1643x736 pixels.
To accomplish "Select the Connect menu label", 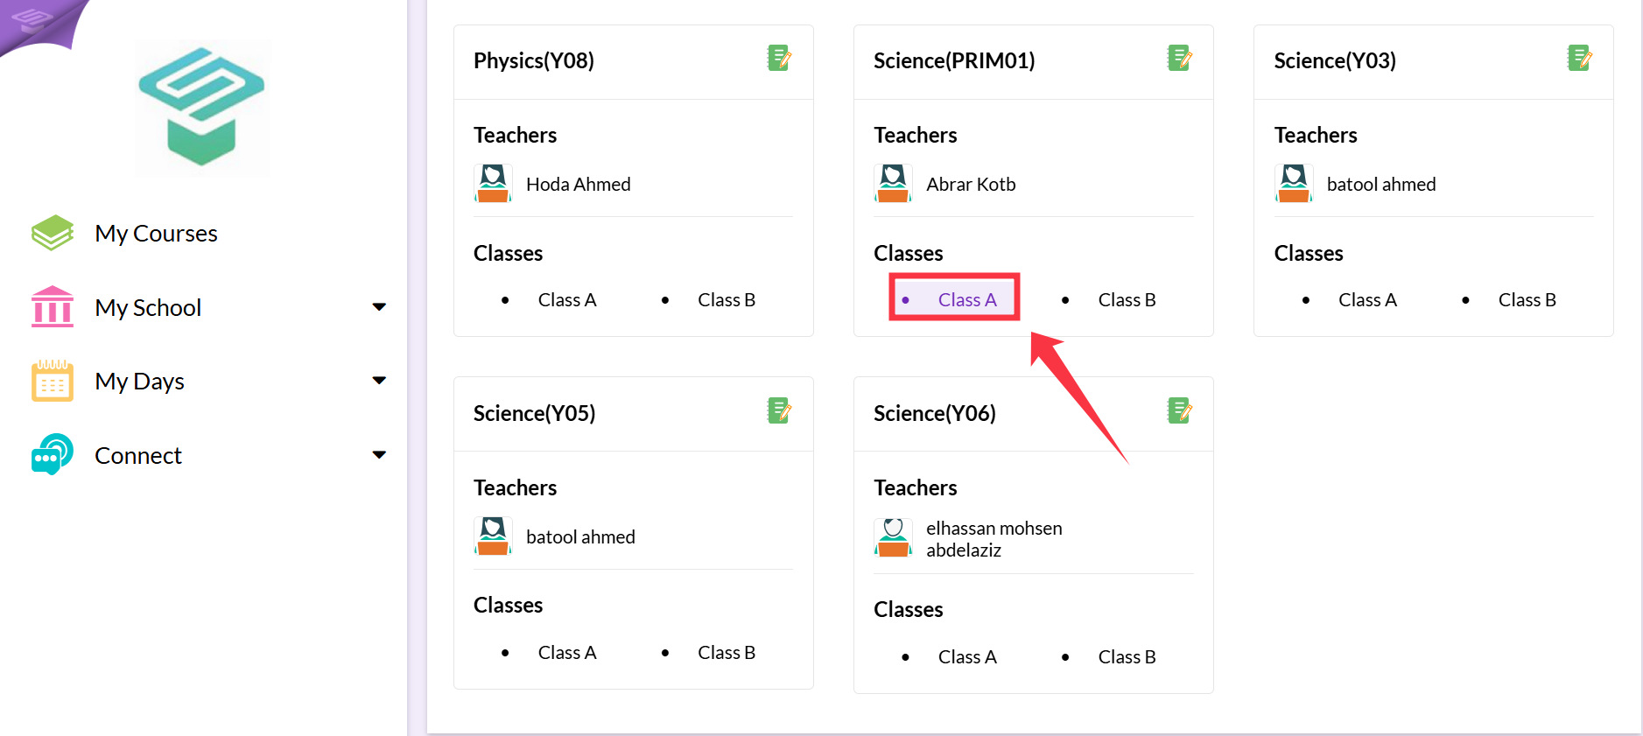I will [138, 456].
